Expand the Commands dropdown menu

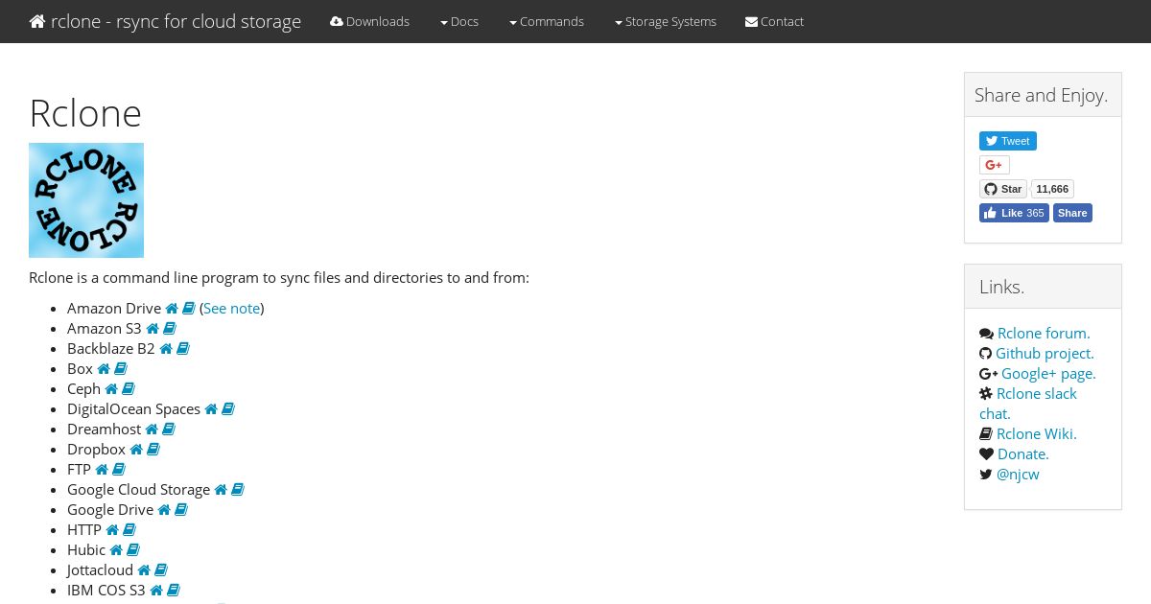coord(547,21)
